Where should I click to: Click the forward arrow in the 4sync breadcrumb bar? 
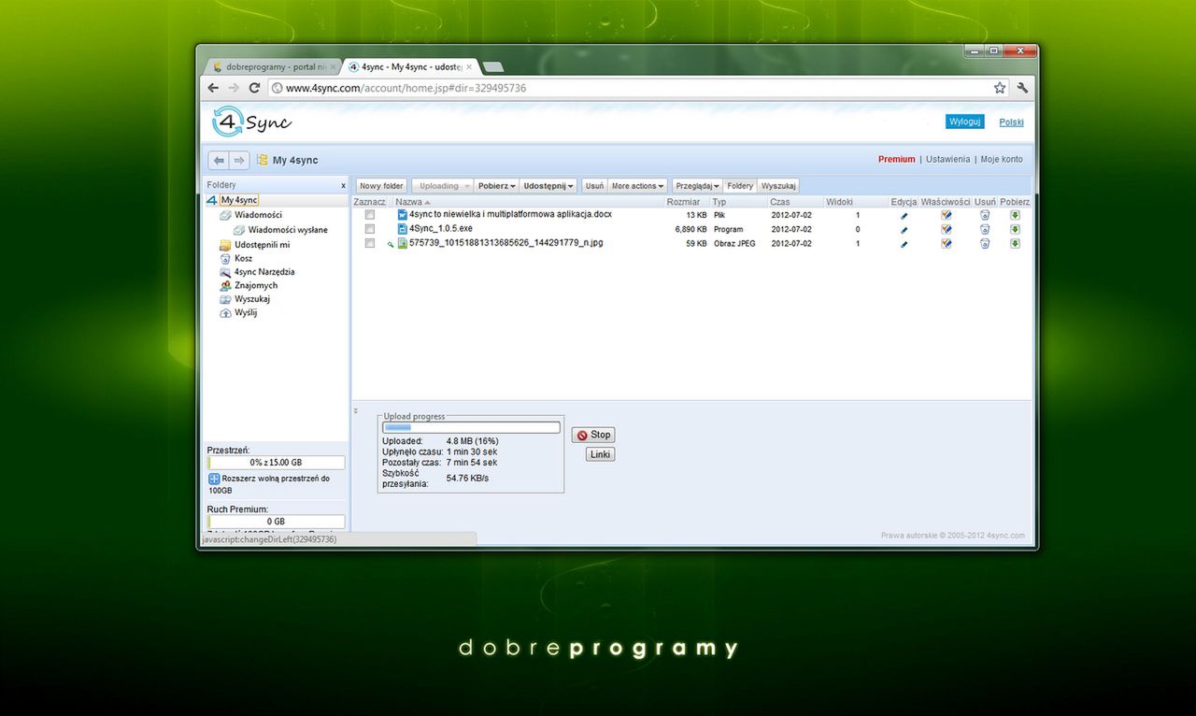point(239,161)
